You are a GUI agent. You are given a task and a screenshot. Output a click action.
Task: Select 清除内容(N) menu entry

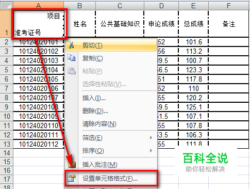pos(111,124)
